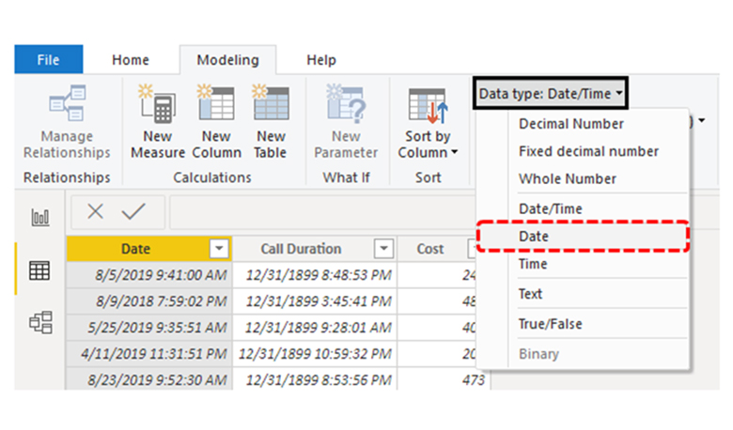
Task: Switch to Report view icon
Action: [x=40, y=218]
